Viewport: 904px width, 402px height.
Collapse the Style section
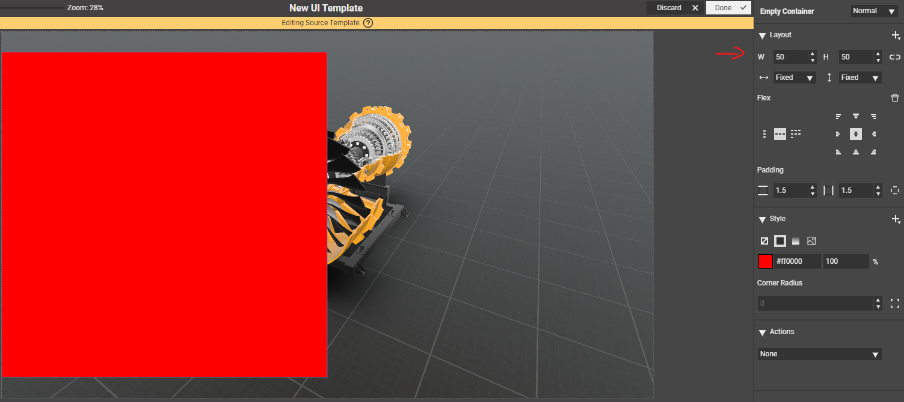coord(762,219)
